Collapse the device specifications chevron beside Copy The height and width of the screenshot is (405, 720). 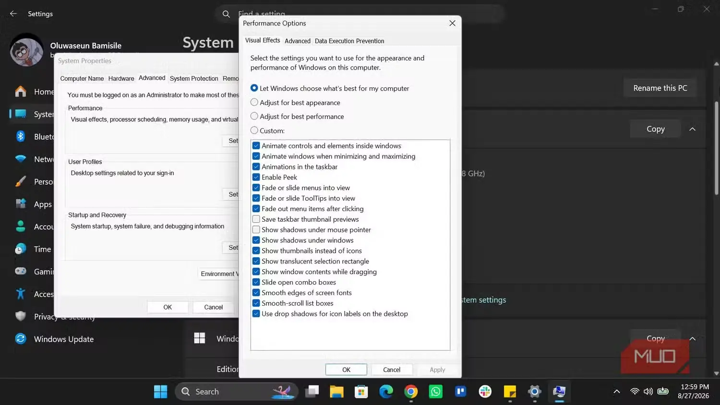(x=692, y=129)
